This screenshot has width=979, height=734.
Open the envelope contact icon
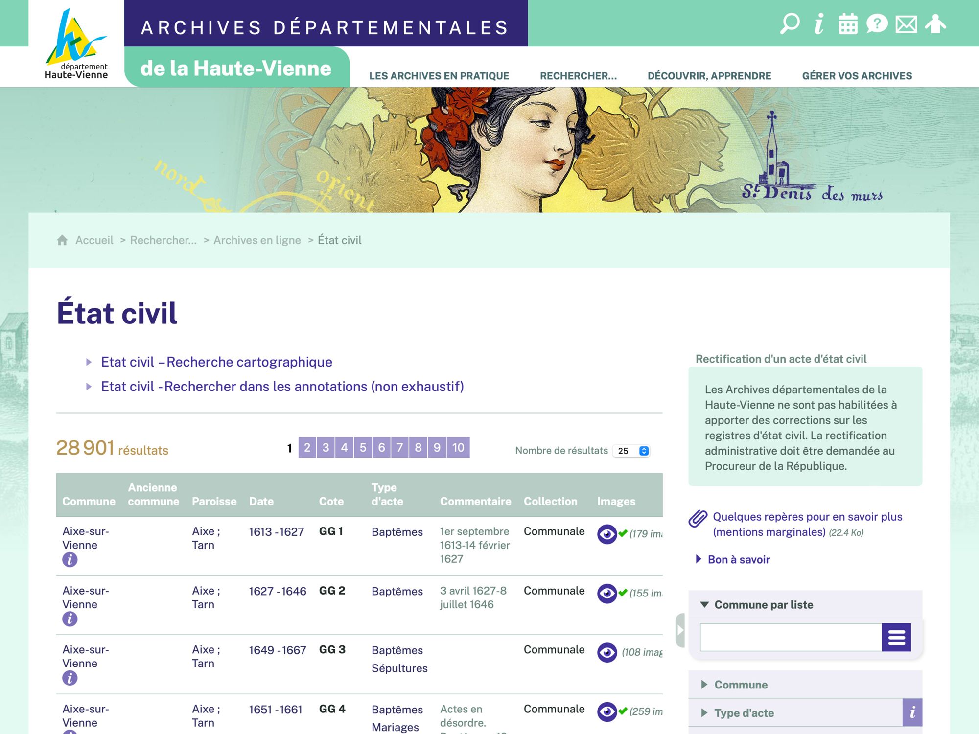[906, 23]
